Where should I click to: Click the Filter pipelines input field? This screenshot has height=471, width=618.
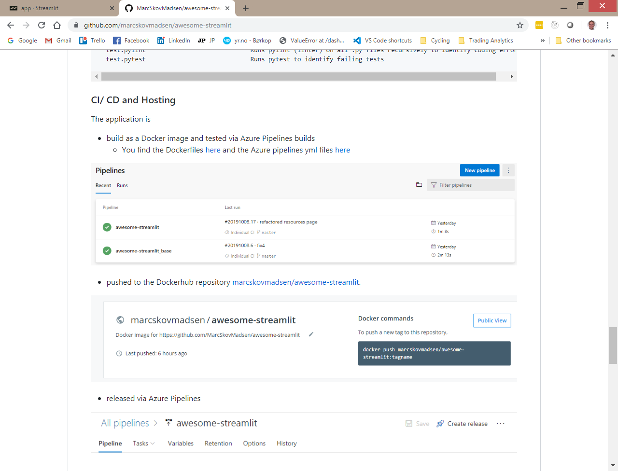pos(471,185)
